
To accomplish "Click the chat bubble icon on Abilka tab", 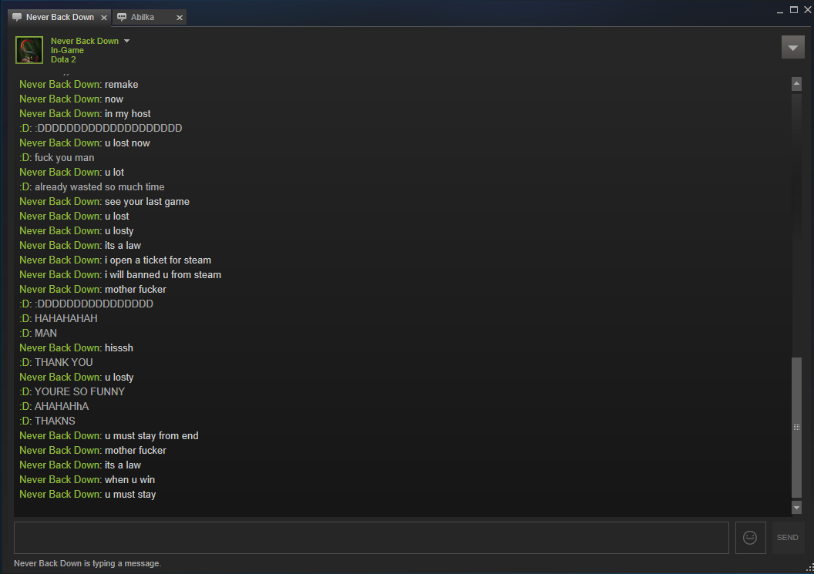I will click(122, 17).
